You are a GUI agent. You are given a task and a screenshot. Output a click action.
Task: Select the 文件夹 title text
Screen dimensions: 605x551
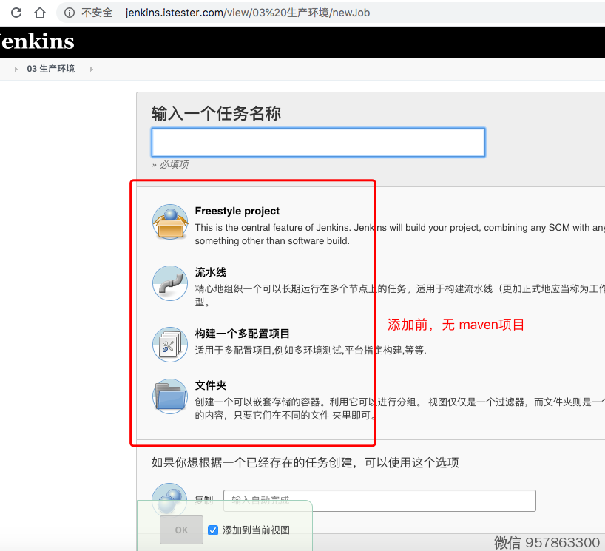point(211,385)
